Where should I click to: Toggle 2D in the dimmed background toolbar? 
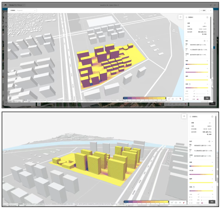click(182, 104)
